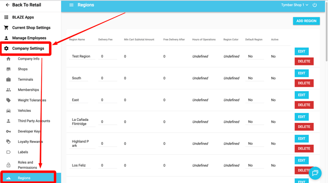
Task: Open the chat support bubble
Action: pos(315,173)
